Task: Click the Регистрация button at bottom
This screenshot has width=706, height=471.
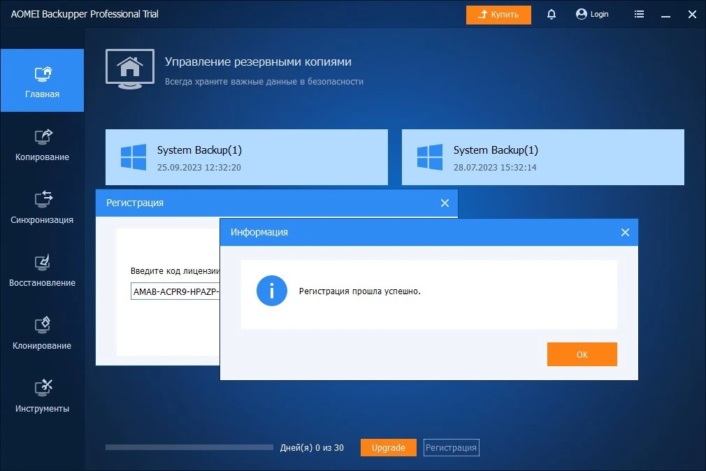Action: tap(451, 447)
